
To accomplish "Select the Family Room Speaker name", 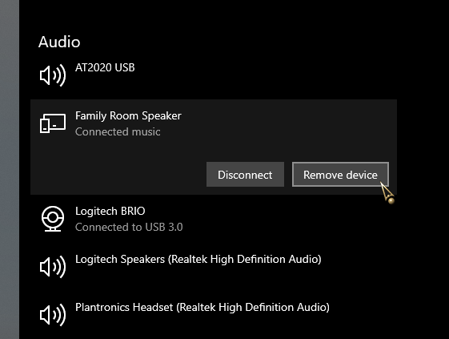I will coord(128,116).
